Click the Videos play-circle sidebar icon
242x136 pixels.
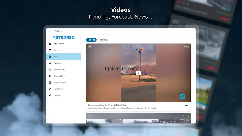[50, 57]
